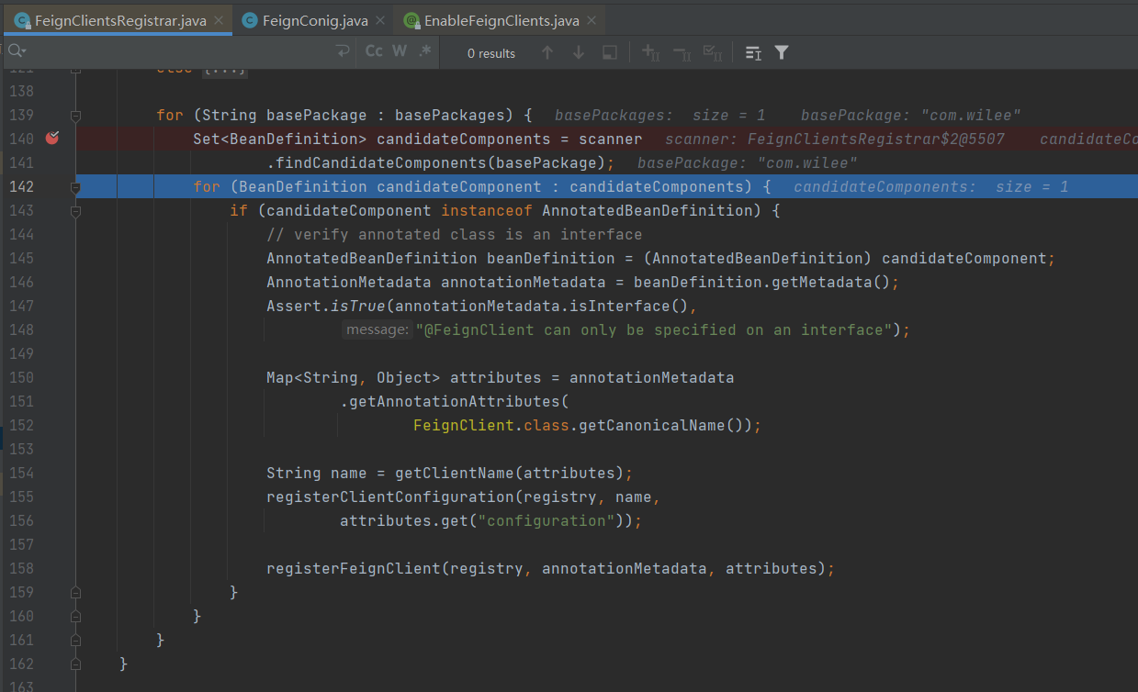Toggle Match Case (Cc) search option
Screen dimensions: 1138x692
374,51
